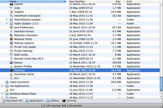Select the VoiceOver Utility icon
The width and height of the screenshot is (163, 108).
(x=11, y=74)
